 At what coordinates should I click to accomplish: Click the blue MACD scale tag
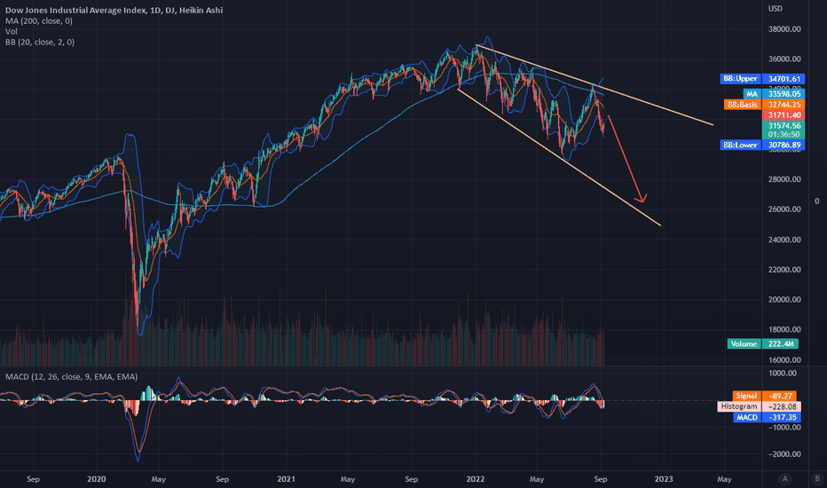[747, 417]
